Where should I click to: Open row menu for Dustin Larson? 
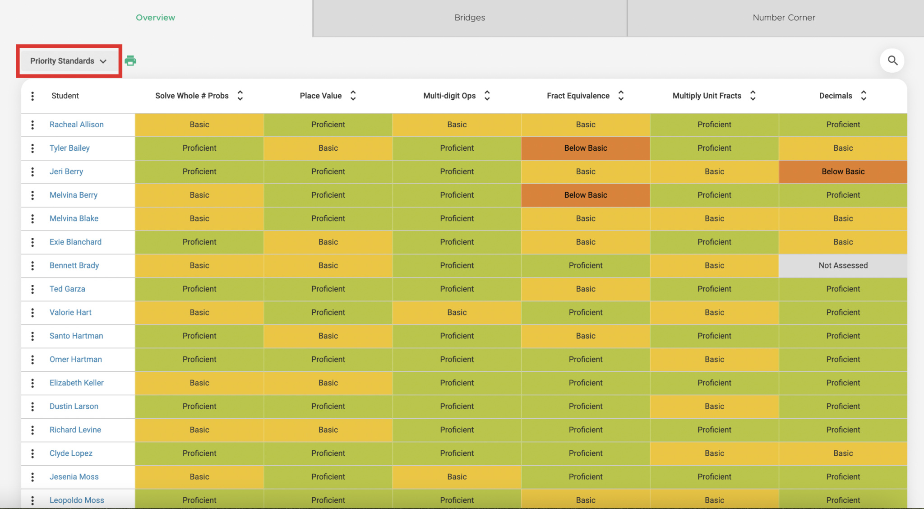[32, 406]
